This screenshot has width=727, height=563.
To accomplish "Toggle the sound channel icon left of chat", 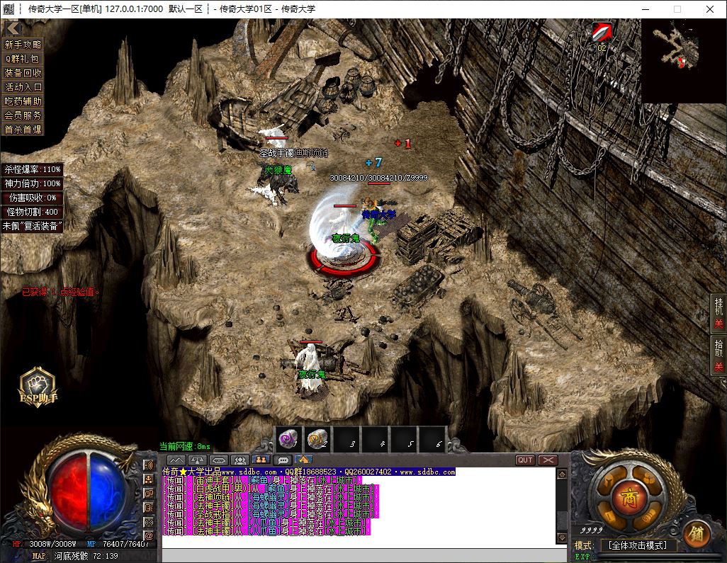I will [x=149, y=465].
